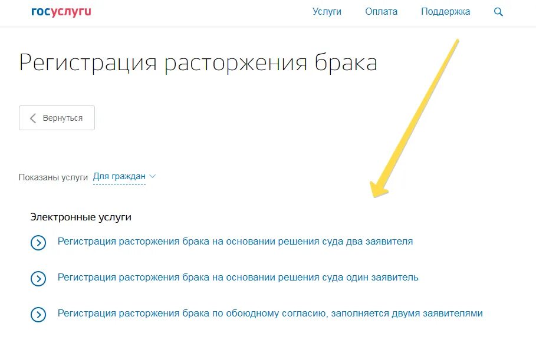This screenshot has width=536, height=353.
Task: Click the search magnifier icon
Action: pos(498,12)
